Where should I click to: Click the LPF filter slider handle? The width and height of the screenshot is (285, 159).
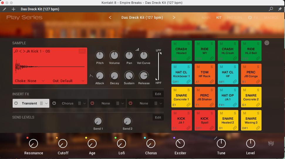click(x=160, y=53)
